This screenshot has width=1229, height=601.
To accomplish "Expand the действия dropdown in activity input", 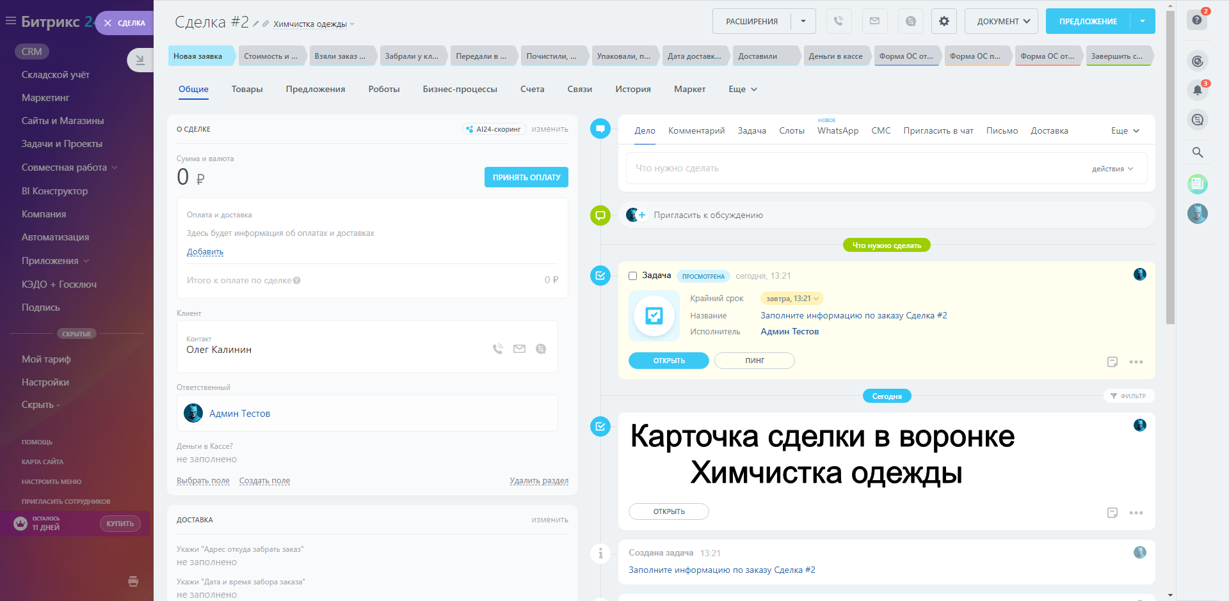I will coord(1113,169).
